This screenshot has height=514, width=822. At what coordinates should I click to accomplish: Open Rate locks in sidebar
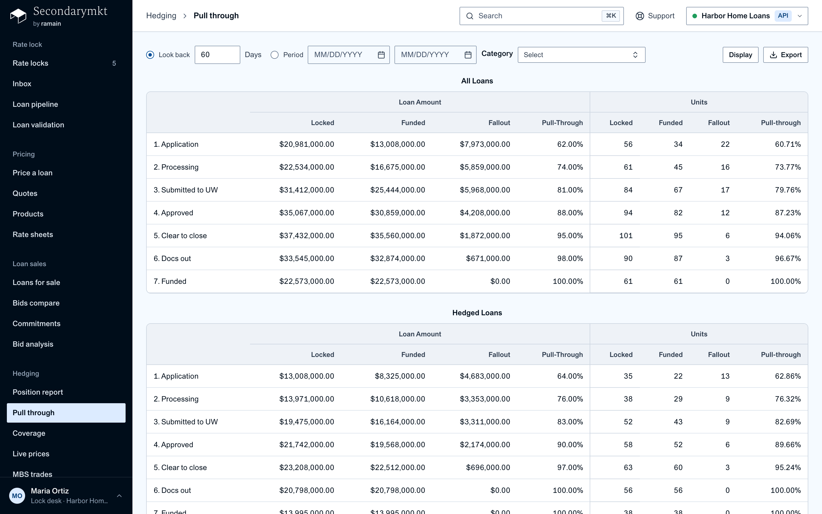coord(66,63)
